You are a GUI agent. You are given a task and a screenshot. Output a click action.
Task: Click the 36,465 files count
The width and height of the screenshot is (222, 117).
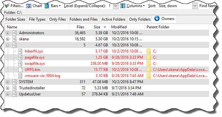click(80, 33)
